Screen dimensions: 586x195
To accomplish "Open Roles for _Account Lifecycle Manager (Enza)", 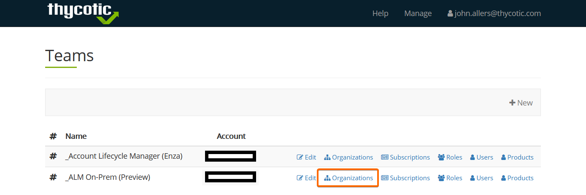I will (450, 157).
